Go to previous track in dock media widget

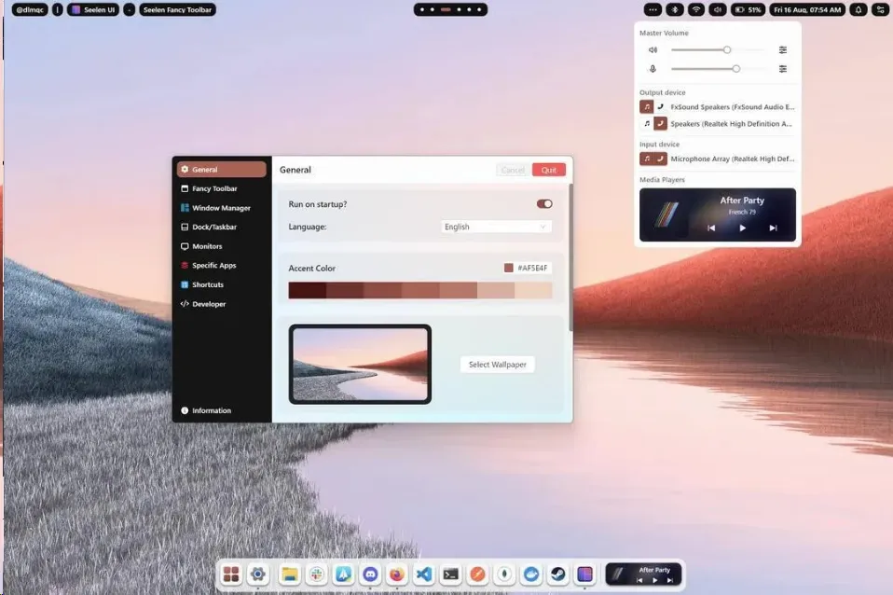pos(639,580)
